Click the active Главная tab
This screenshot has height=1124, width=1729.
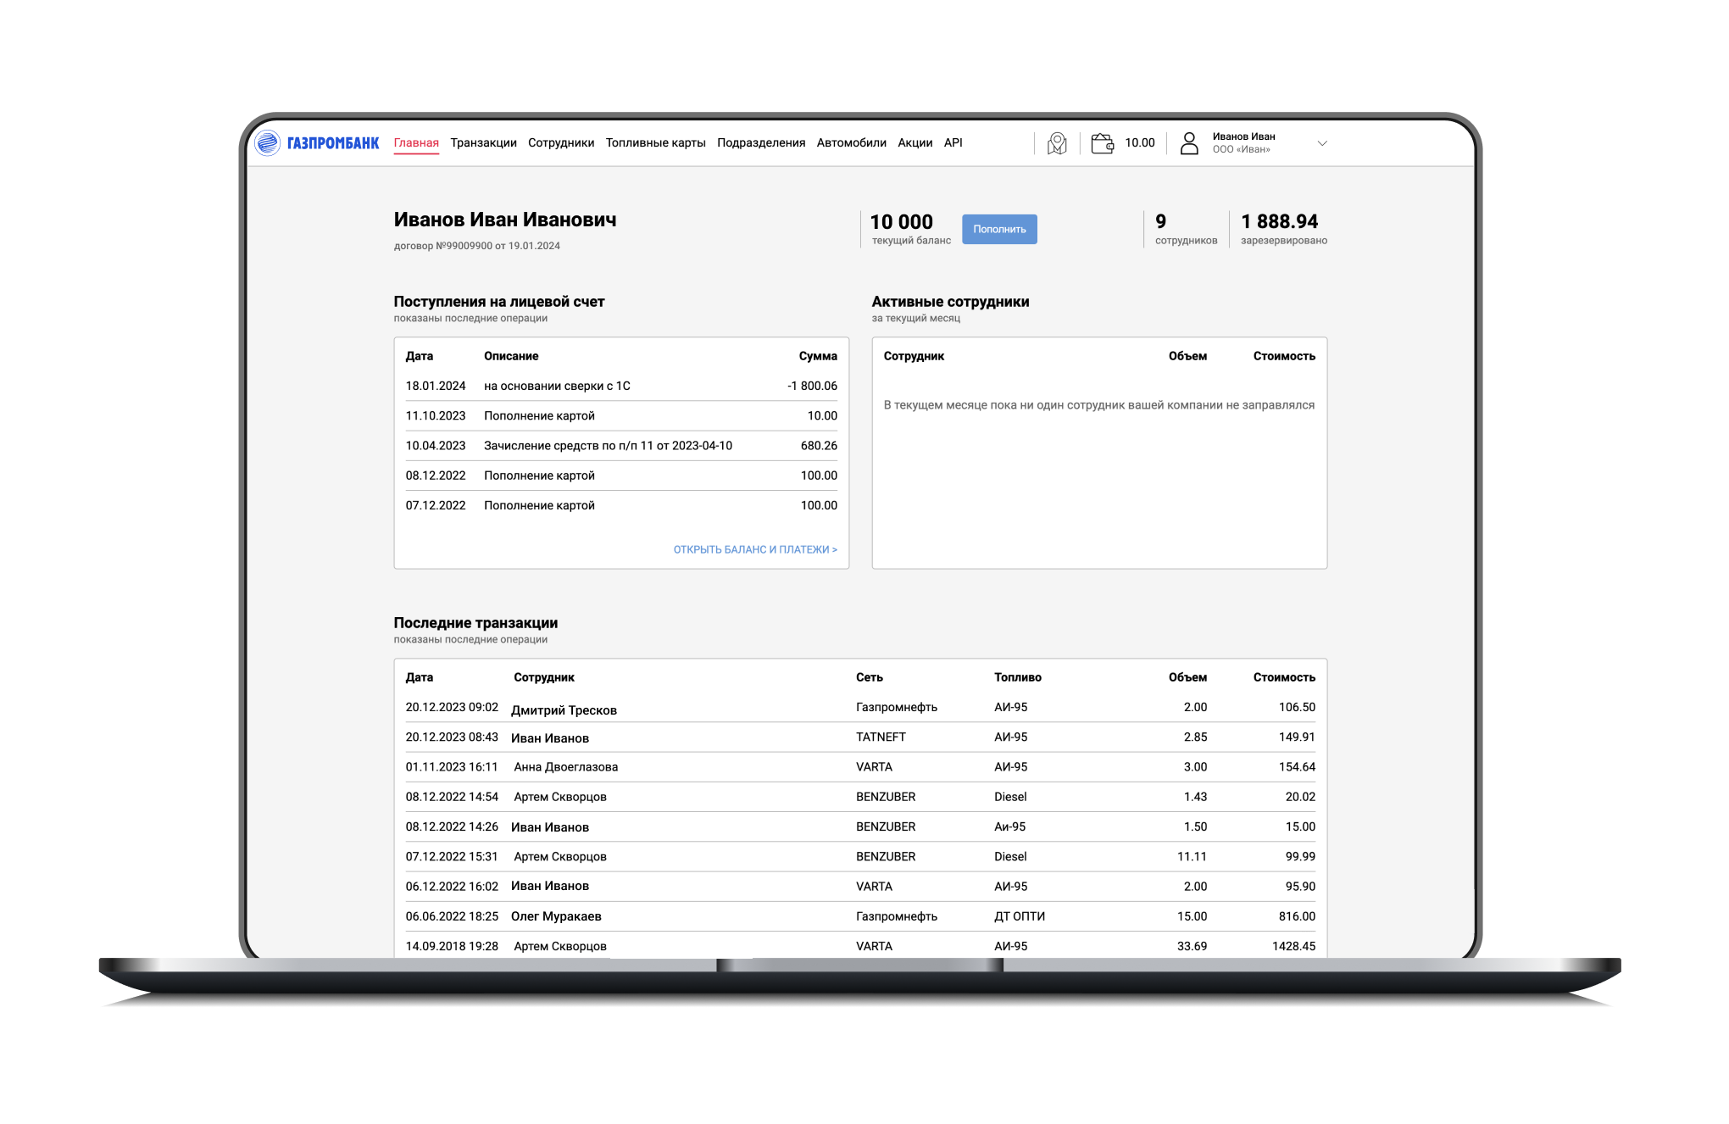pos(416,143)
